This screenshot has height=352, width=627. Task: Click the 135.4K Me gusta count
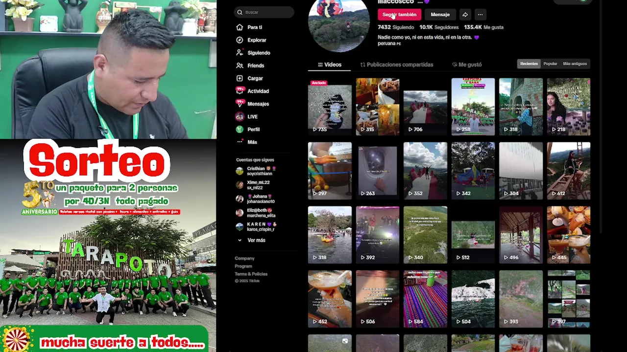click(483, 27)
